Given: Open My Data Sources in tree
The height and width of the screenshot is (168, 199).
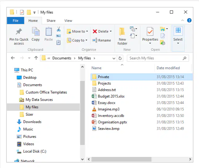Looking at the screenshot, I should (x=36, y=100).
